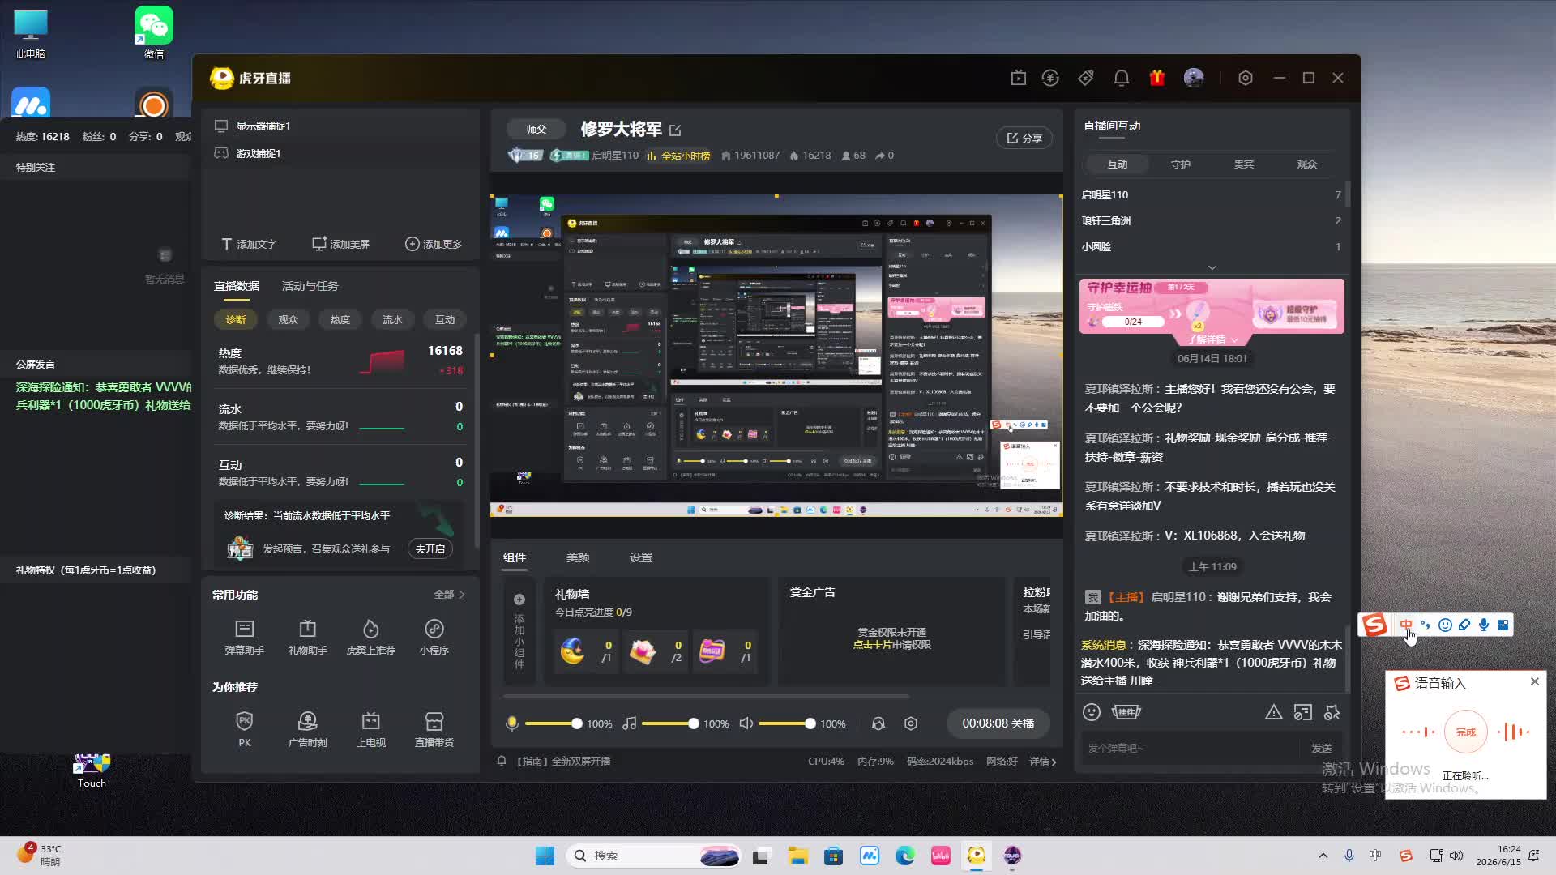Screen dimensions: 1556x875
Task: Switch to 贵宾 tab in interaction panel
Action: click(1244, 164)
